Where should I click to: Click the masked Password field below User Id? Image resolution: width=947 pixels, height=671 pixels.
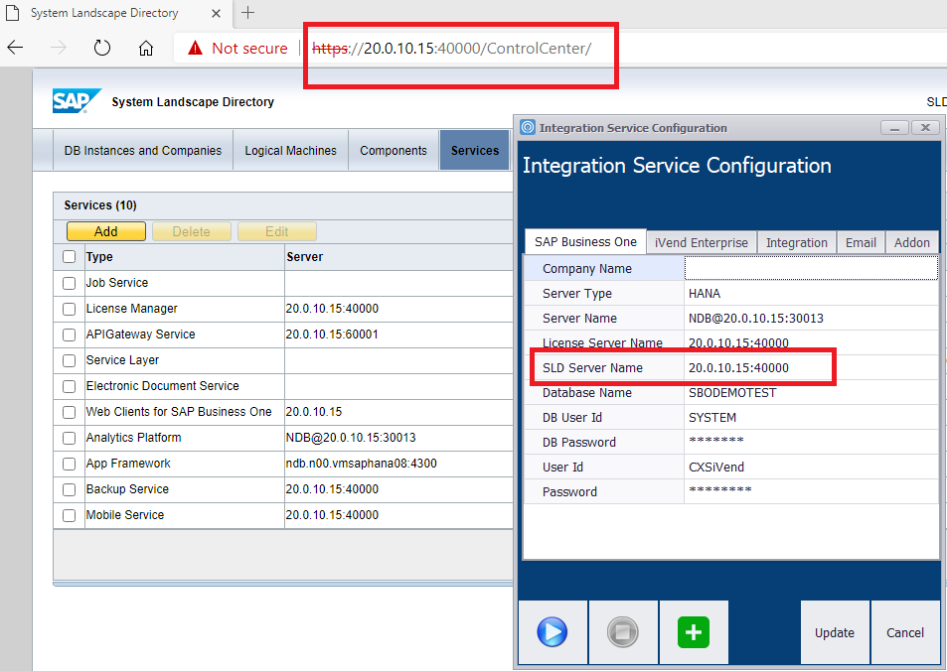[811, 491]
